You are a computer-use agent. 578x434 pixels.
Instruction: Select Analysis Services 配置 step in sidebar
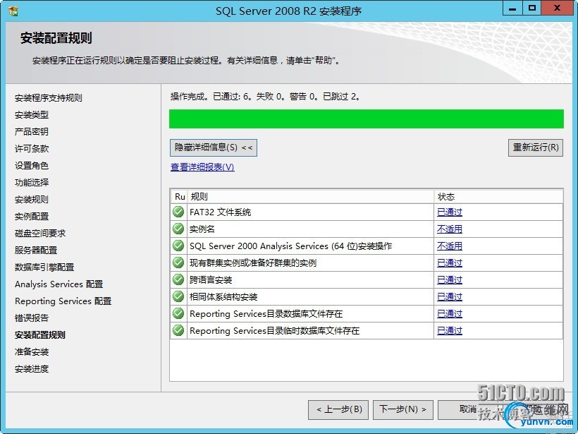59,284
